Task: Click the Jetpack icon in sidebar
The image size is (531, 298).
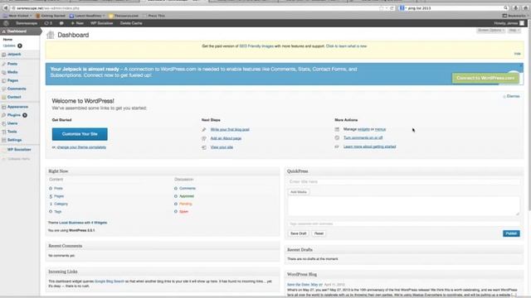Action: [3, 55]
